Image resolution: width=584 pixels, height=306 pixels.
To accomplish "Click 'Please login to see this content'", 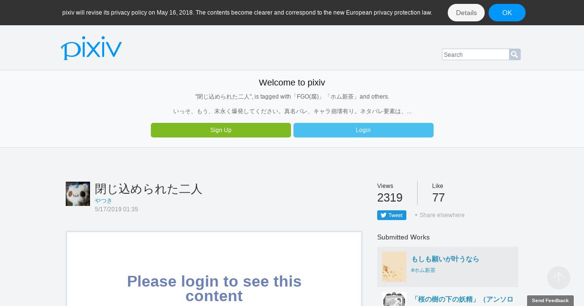I will coord(214,289).
